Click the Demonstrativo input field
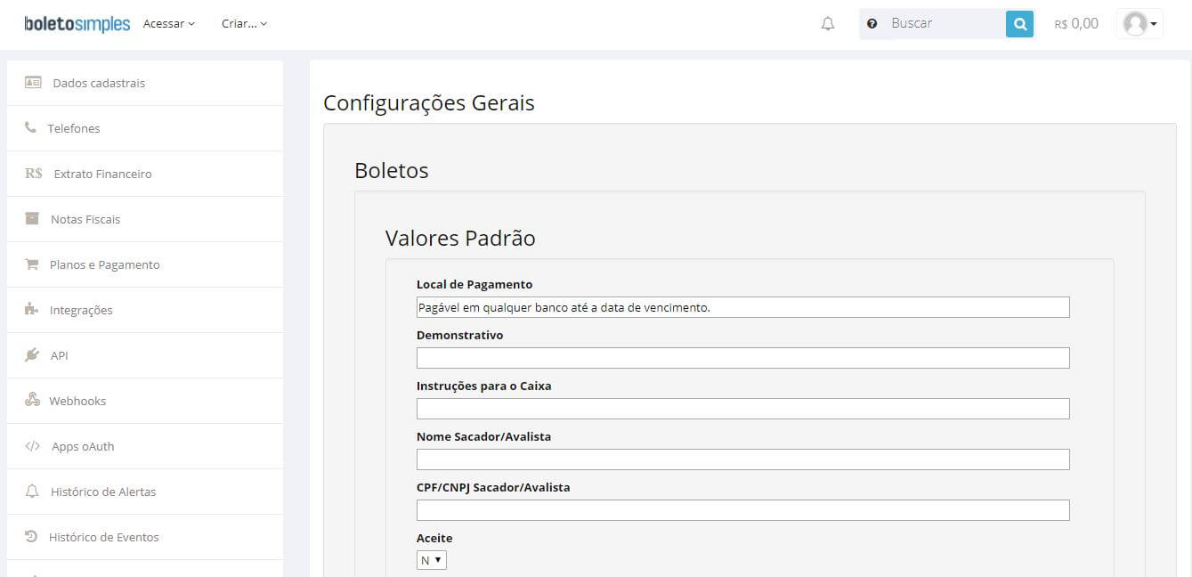Screen dimensions: 1192x577 [x=742, y=358]
